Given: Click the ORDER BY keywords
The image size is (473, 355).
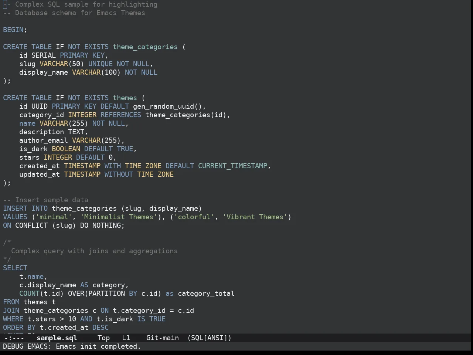Looking at the screenshot, I should [19, 327].
